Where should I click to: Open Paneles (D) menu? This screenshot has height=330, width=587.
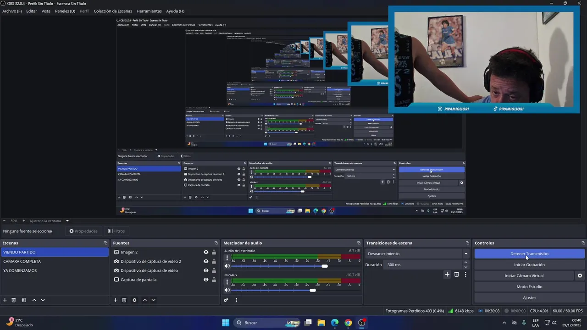[x=65, y=11]
